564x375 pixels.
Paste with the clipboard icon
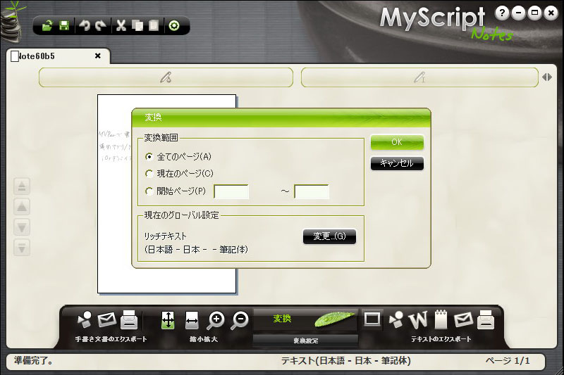(154, 26)
